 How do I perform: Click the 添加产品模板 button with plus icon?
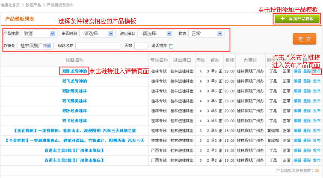coord(297,19)
